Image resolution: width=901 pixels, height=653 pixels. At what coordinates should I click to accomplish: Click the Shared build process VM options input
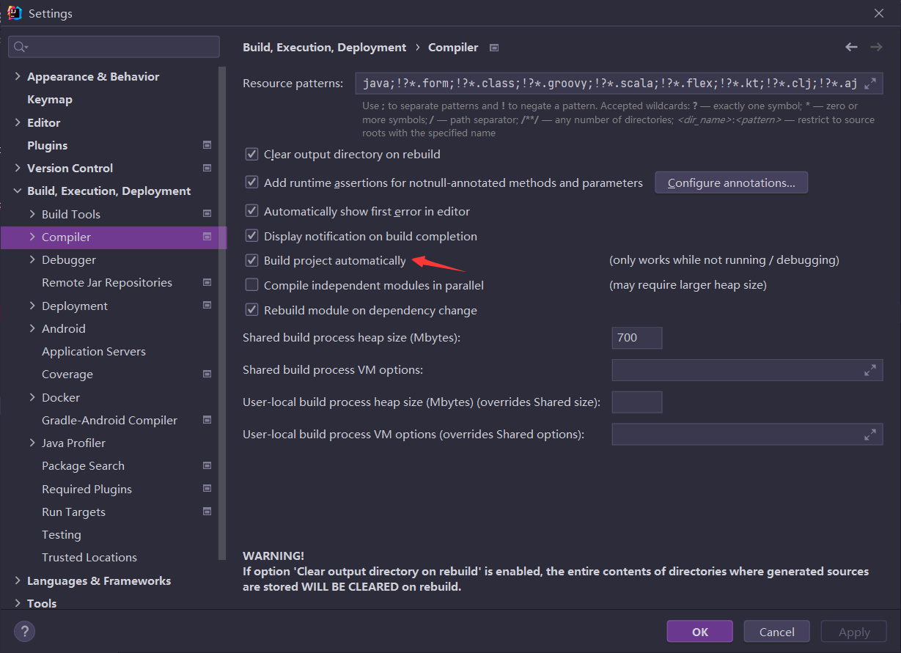747,370
